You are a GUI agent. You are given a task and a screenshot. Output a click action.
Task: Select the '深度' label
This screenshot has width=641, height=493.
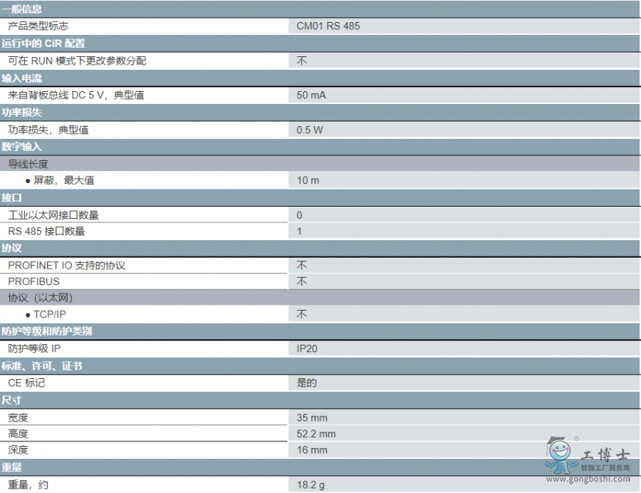(x=18, y=450)
